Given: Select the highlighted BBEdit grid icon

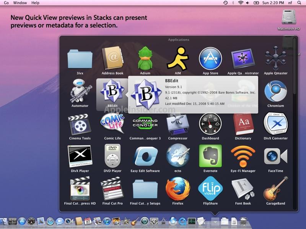Looking at the screenshot, I should click(112, 91).
